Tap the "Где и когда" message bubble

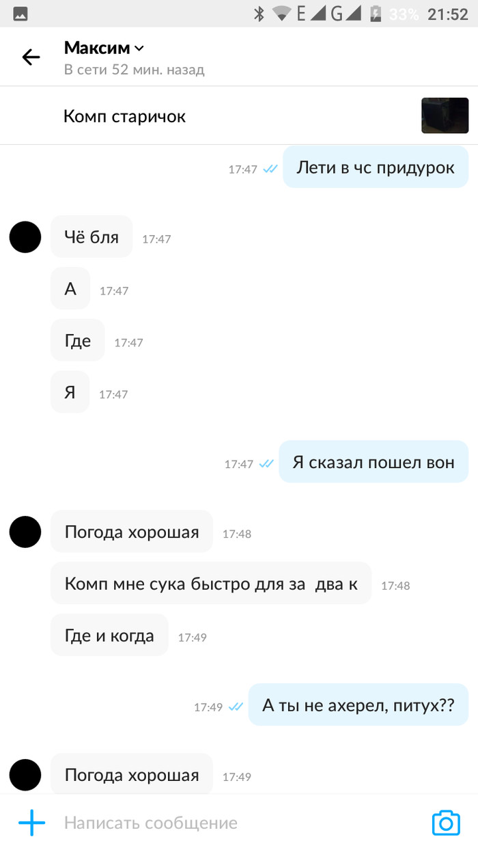point(109,635)
